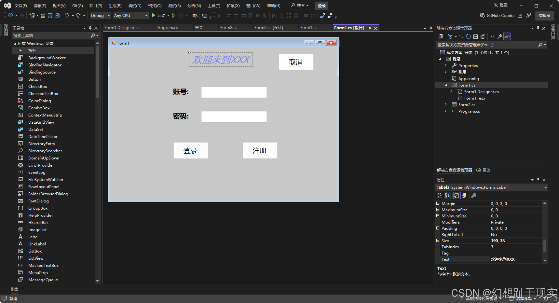Click the Property Pages key icon
559x303 pixels.
click(474, 196)
